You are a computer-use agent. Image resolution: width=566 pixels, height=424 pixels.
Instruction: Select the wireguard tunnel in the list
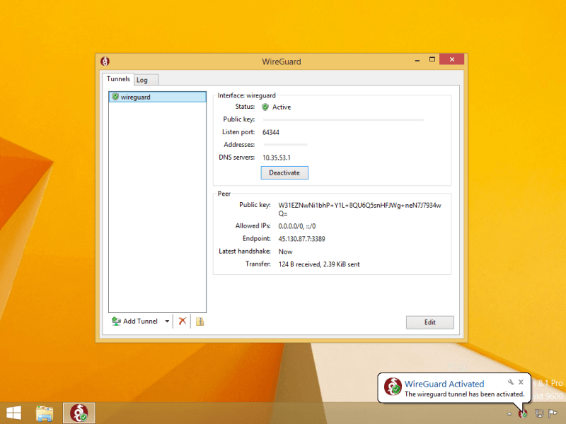point(156,97)
